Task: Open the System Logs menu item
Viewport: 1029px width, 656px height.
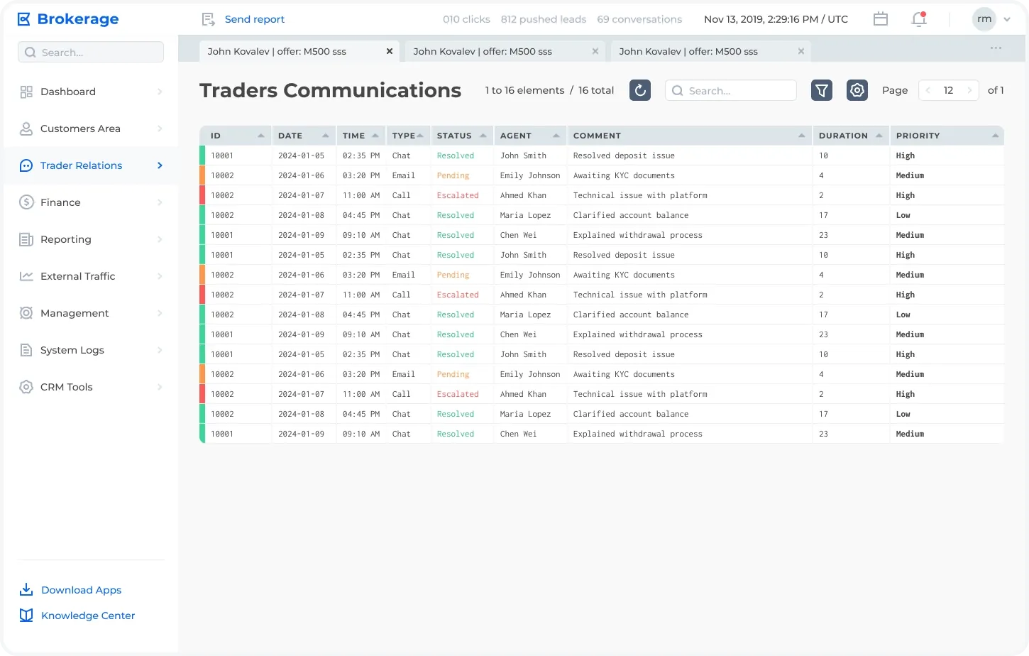Action: (91, 350)
